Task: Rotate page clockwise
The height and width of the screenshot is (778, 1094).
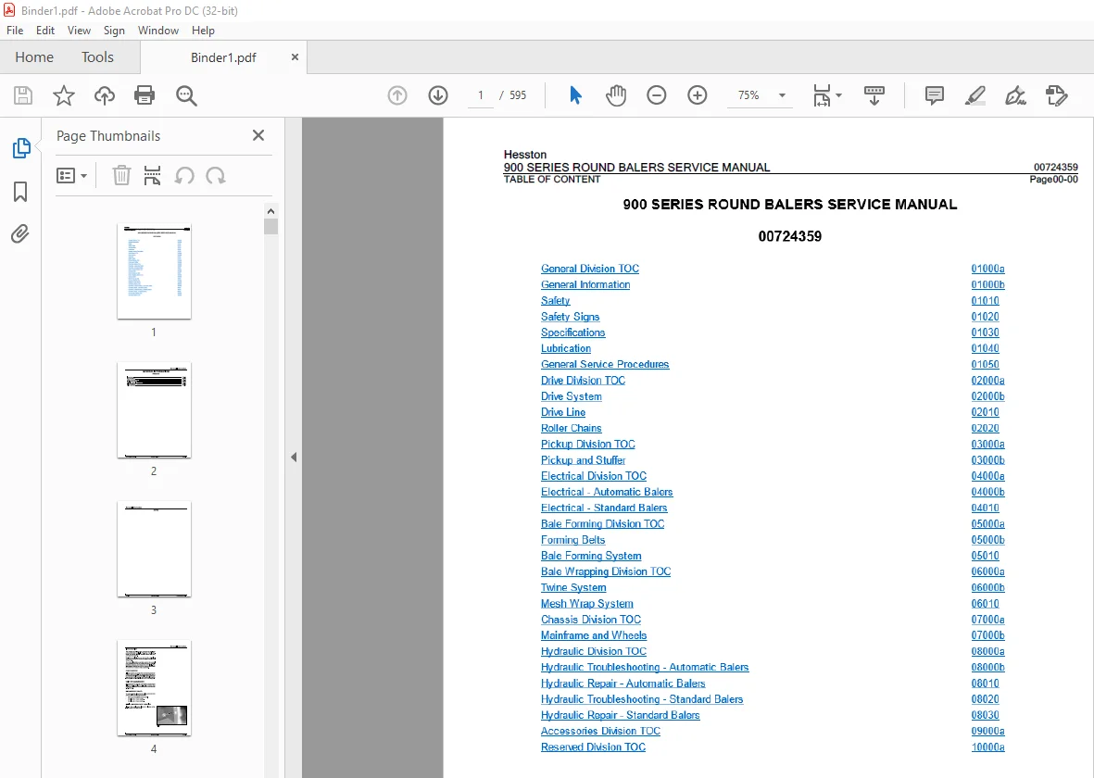Action: (x=216, y=175)
